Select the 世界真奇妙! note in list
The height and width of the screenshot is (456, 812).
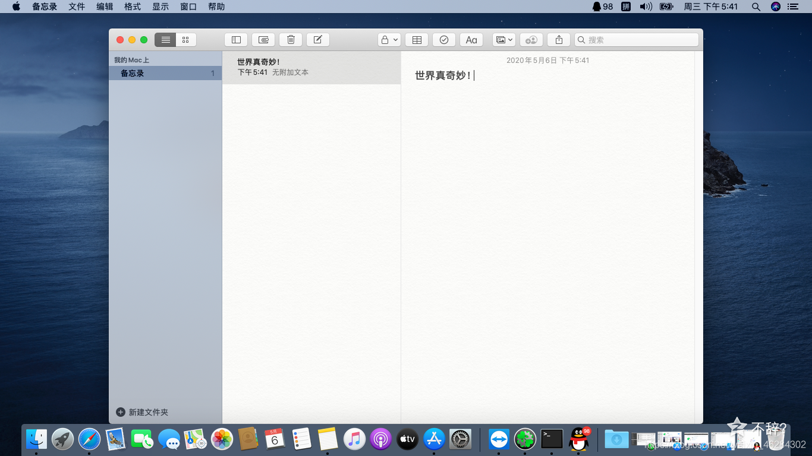[311, 67]
